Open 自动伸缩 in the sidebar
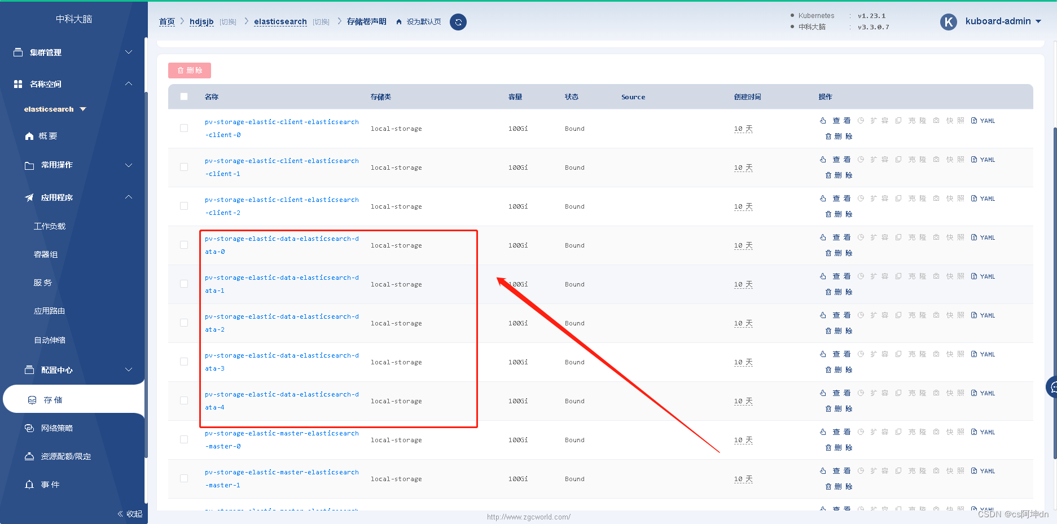 pos(50,340)
